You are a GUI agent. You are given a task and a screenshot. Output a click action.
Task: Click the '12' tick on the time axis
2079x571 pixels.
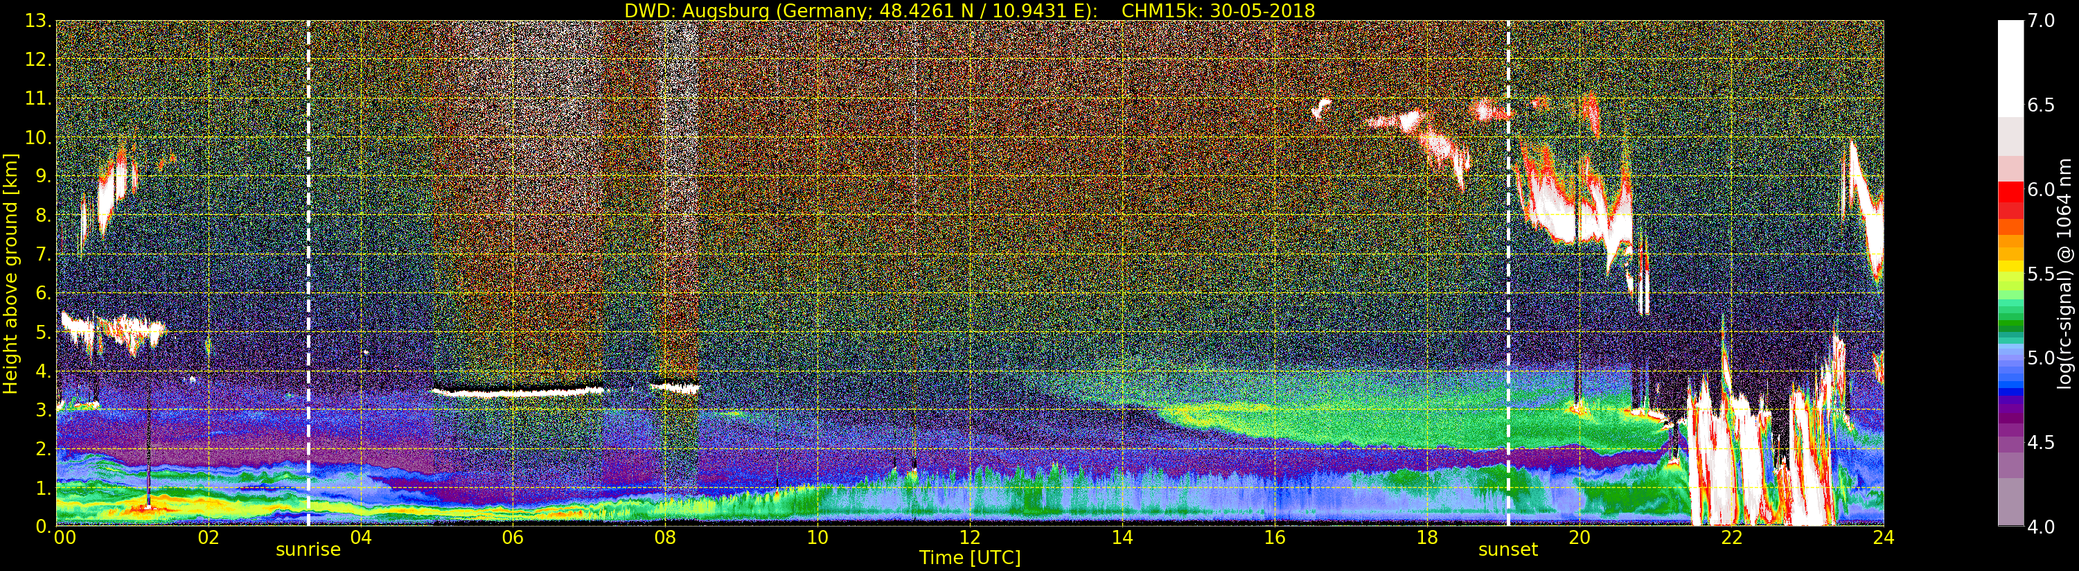click(x=969, y=538)
